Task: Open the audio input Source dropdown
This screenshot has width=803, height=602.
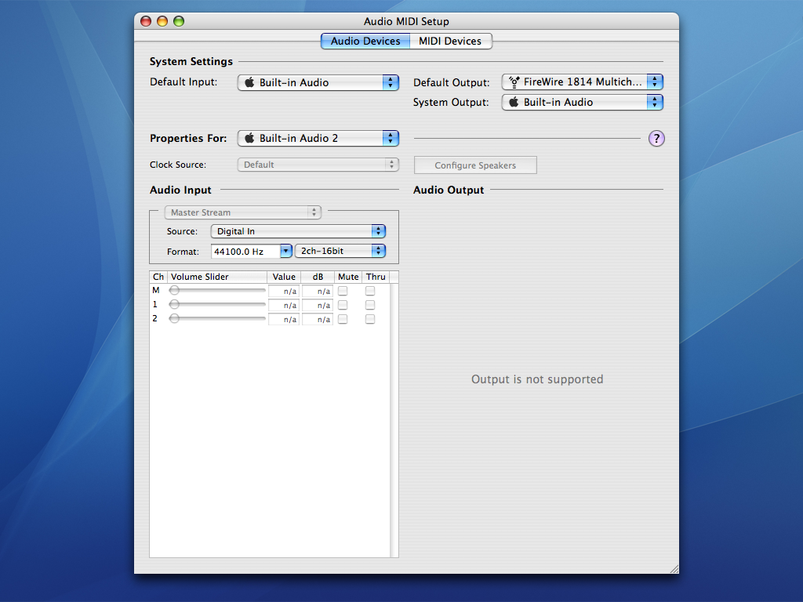Action: (x=298, y=231)
